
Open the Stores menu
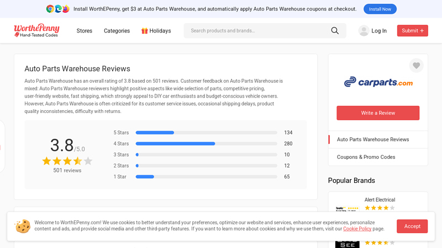[85, 31]
